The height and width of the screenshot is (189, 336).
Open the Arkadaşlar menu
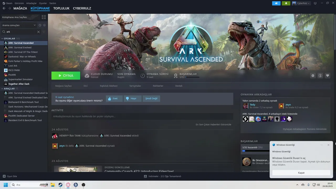(x=31, y=3)
